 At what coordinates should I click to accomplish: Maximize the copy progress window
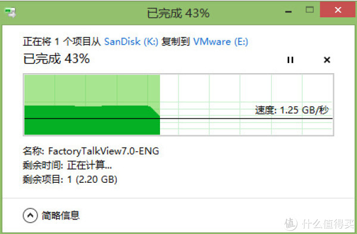point(309,10)
